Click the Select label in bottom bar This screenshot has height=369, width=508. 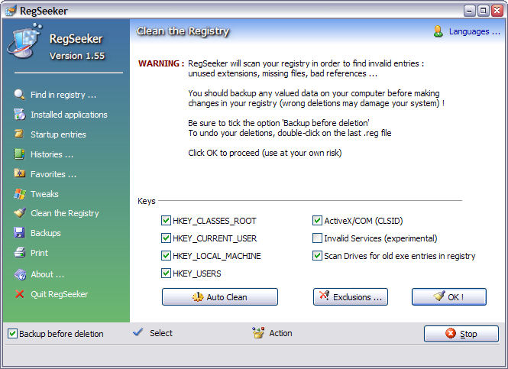click(x=161, y=333)
